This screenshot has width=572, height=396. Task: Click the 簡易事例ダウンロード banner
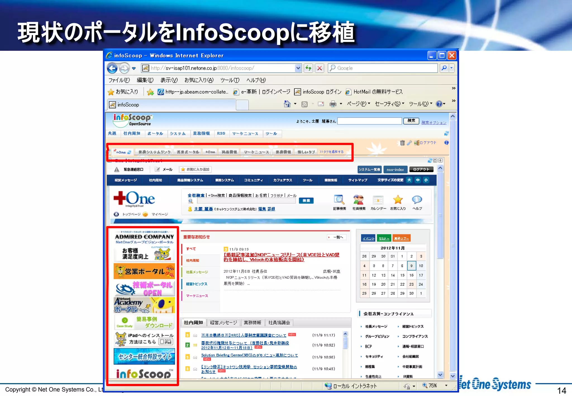click(144, 322)
